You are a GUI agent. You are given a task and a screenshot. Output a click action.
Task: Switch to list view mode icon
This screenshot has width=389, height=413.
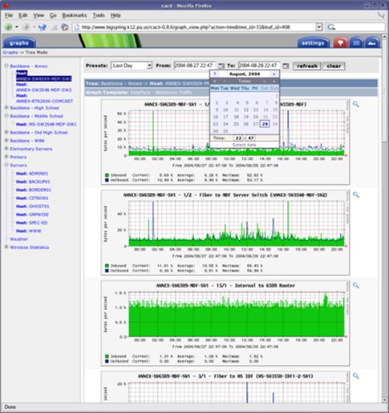pyautogui.click(x=356, y=42)
